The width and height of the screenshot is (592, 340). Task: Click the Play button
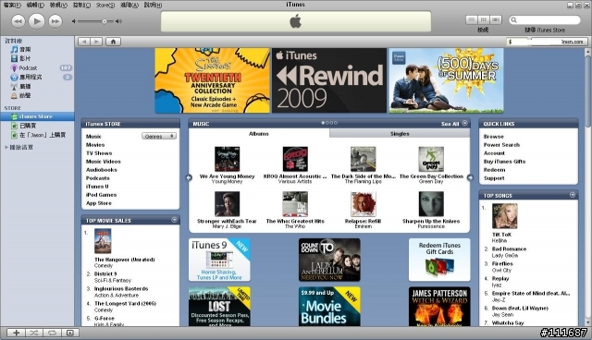click(x=37, y=21)
